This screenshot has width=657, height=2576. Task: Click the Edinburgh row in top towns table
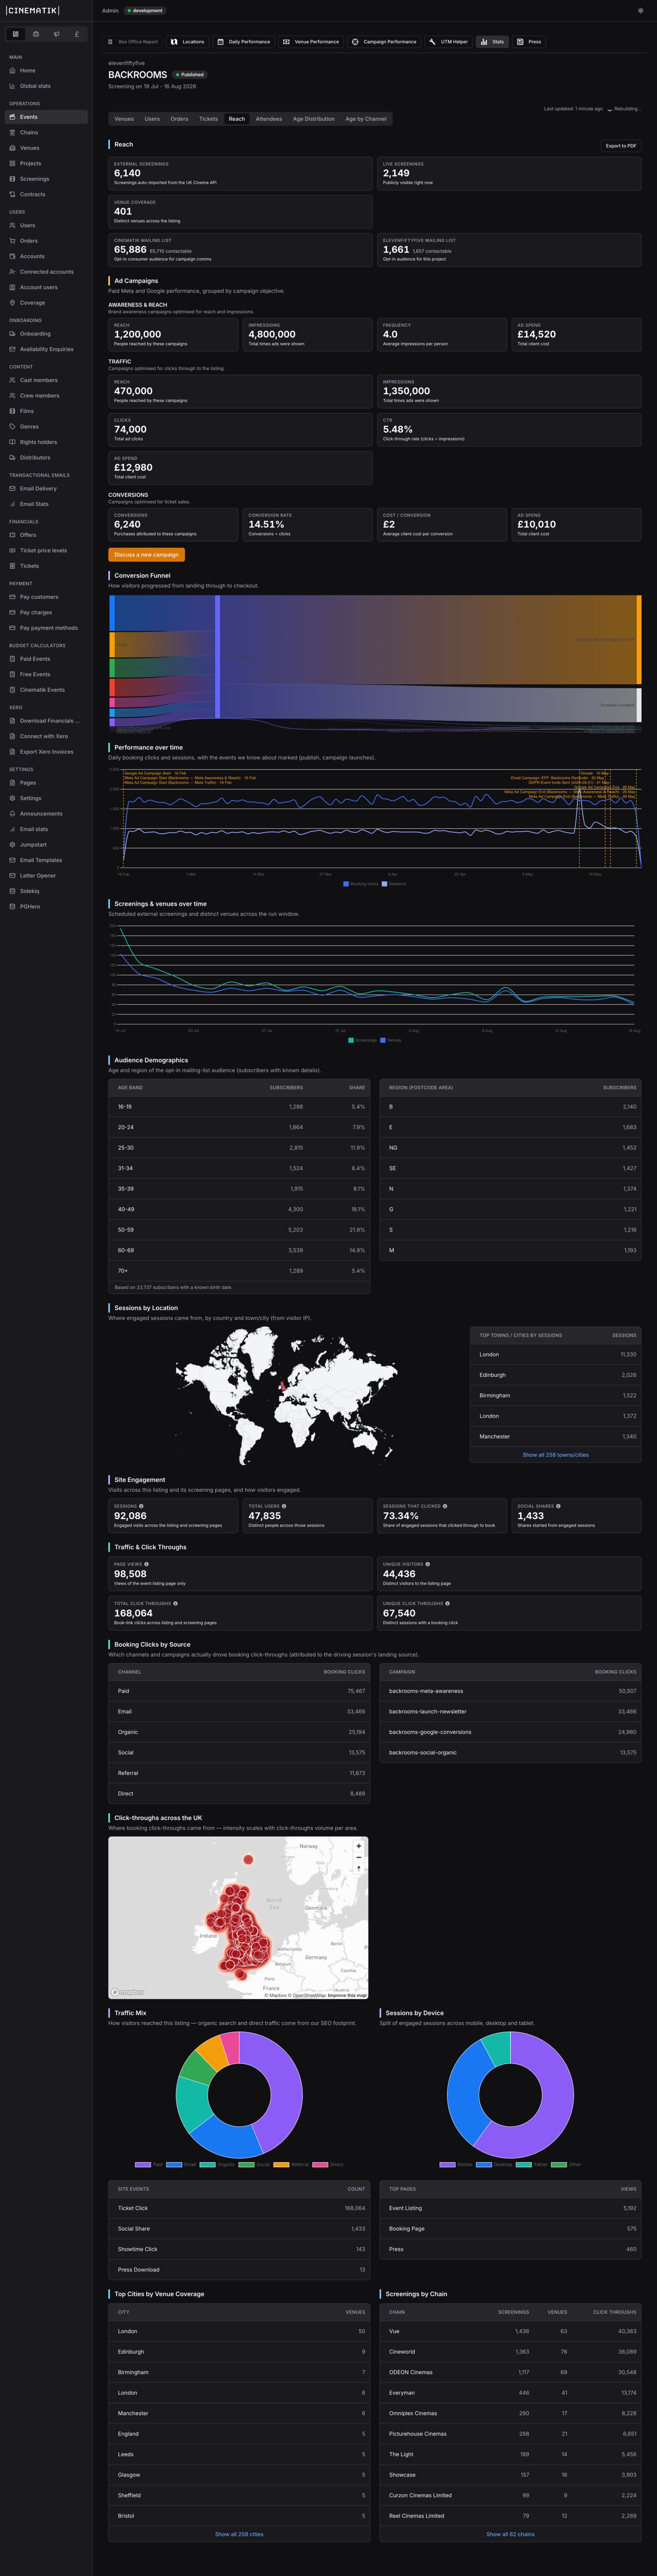pos(555,1375)
